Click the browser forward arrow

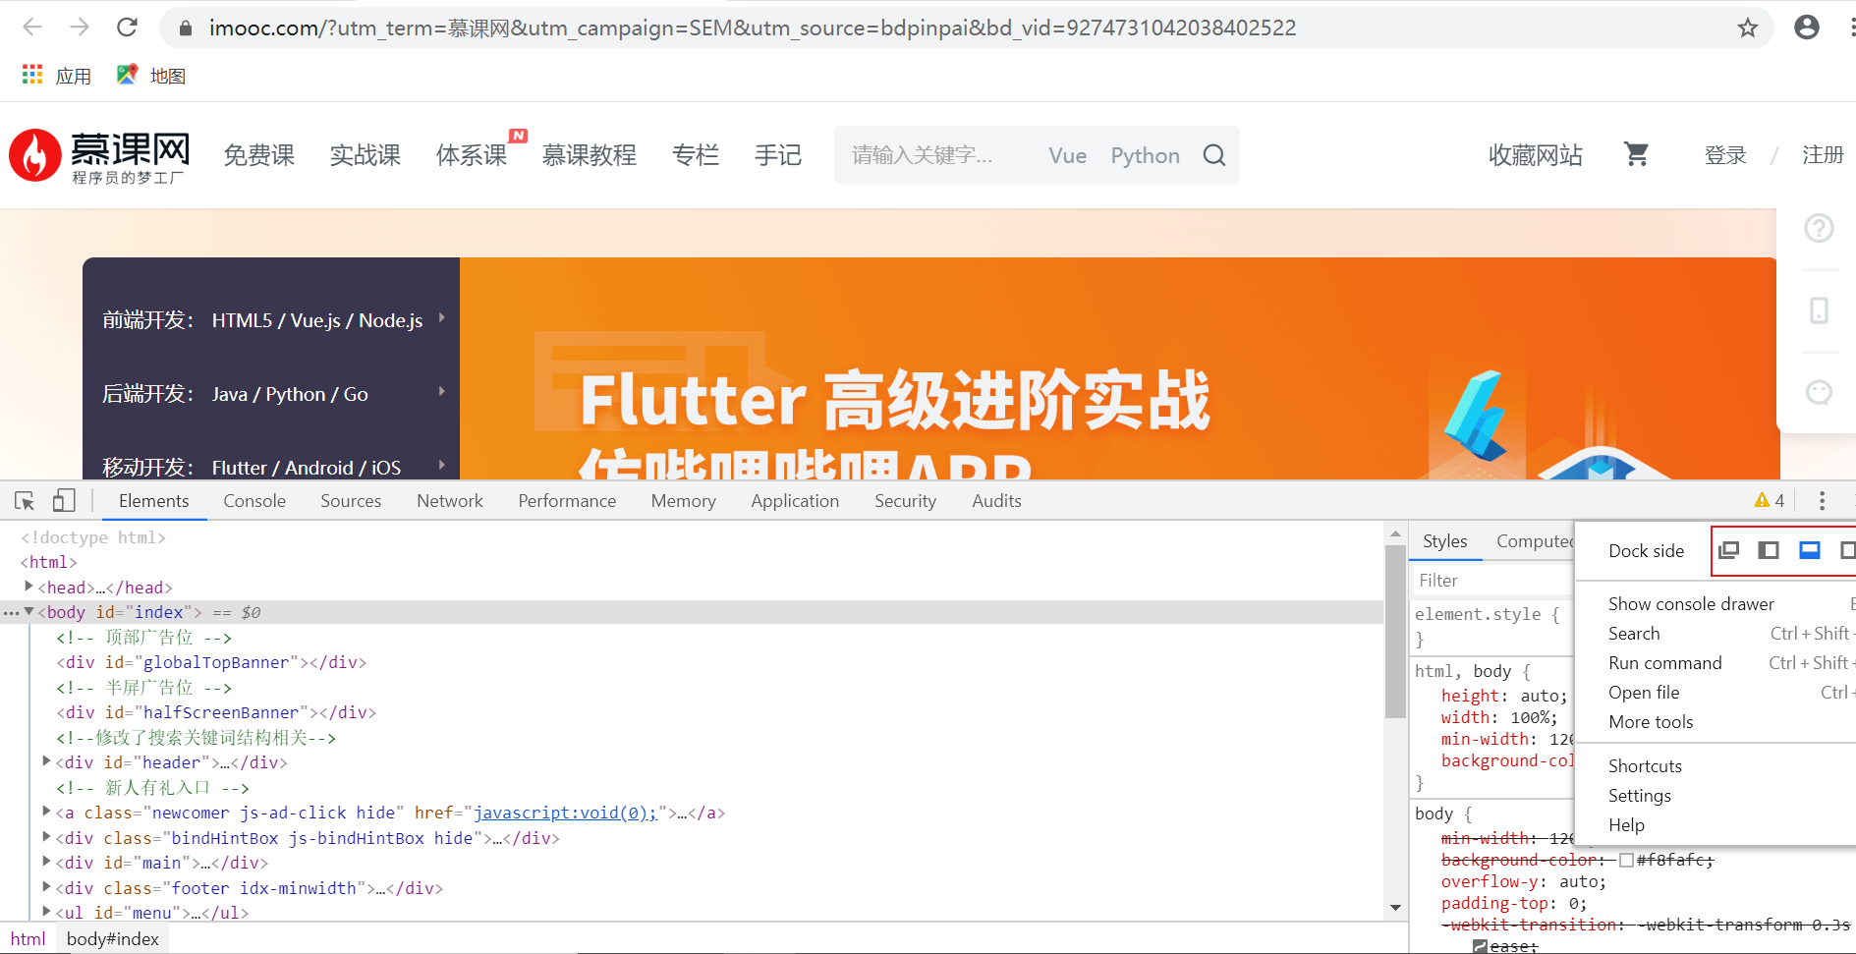point(80,28)
